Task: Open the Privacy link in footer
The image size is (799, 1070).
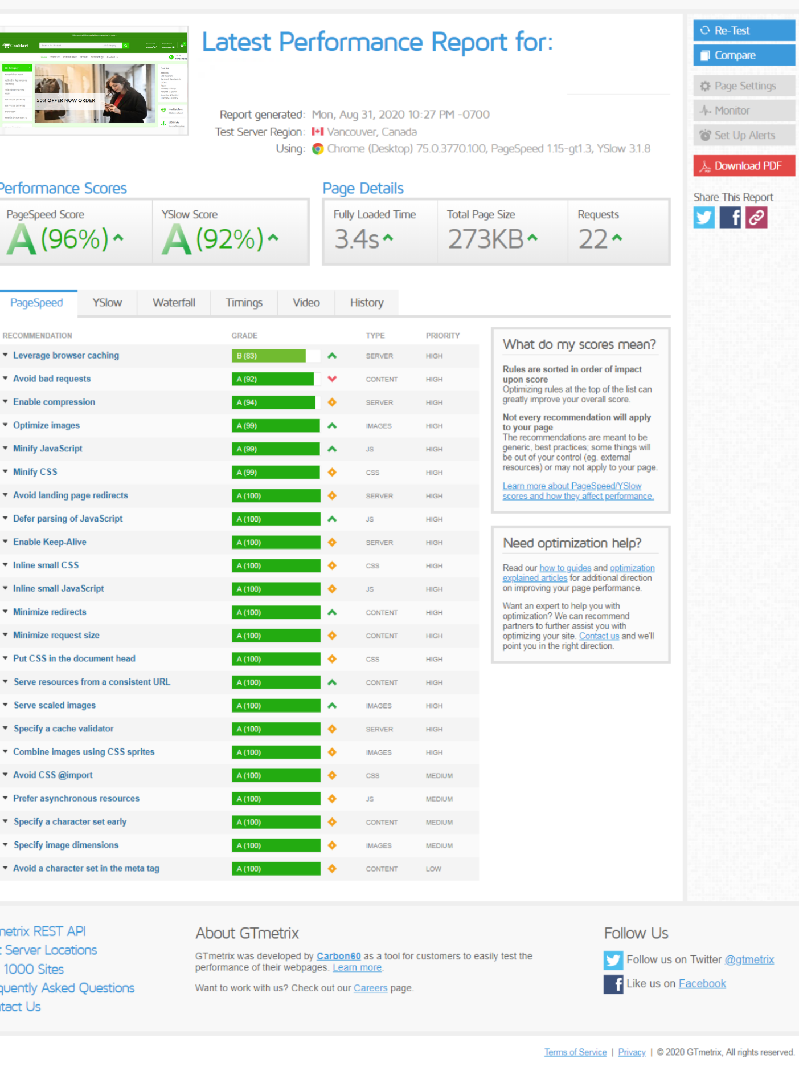Action: pyautogui.click(x=632, y=1052)
